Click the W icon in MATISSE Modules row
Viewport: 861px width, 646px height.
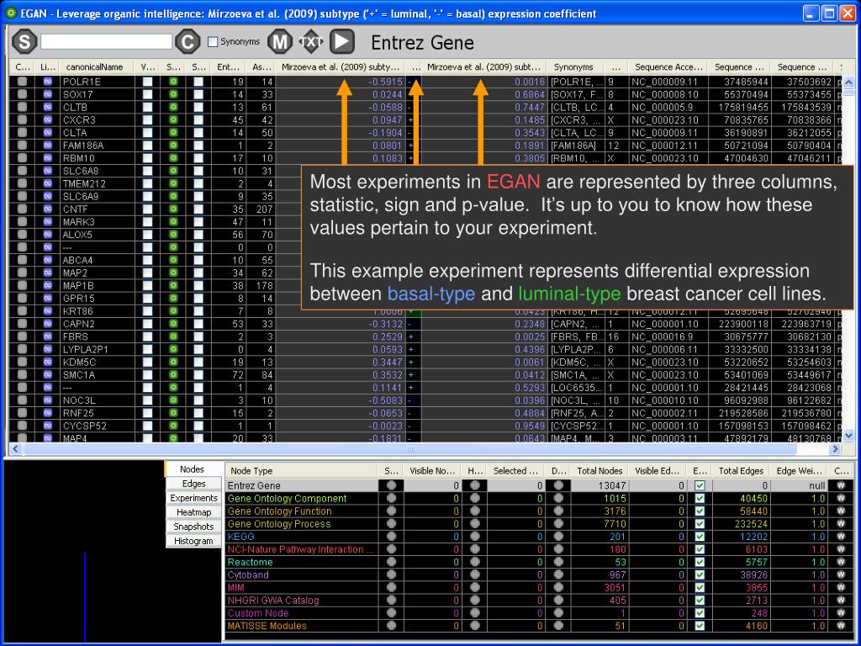click(841, 626)
